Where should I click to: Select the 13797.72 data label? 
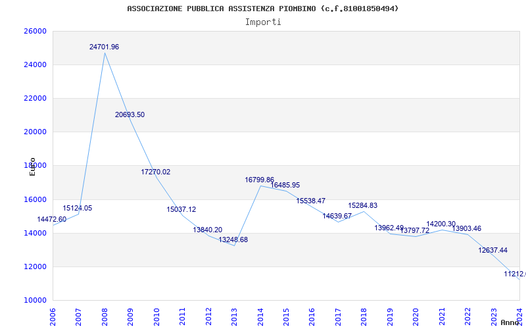point(415,231)
